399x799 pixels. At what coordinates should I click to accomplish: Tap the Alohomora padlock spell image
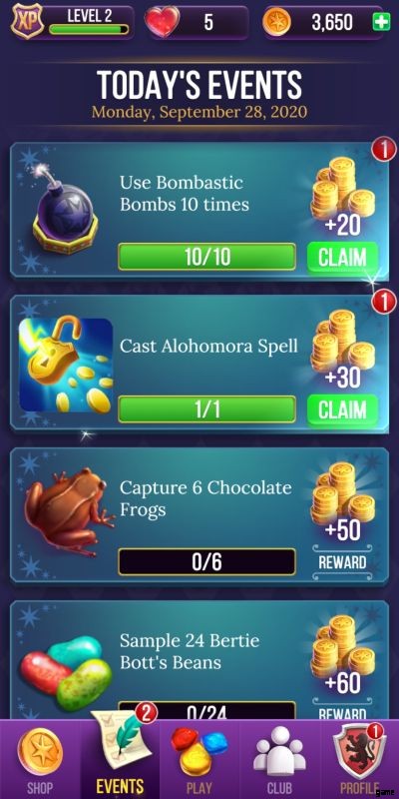[x=66, y=365]
